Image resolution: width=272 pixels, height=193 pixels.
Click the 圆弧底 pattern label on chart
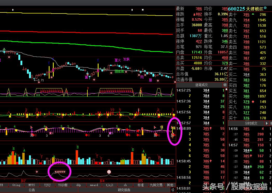tap(119, 71)
